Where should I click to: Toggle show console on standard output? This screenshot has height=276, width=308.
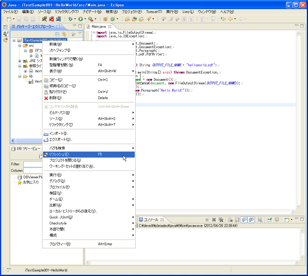point(244,220)
